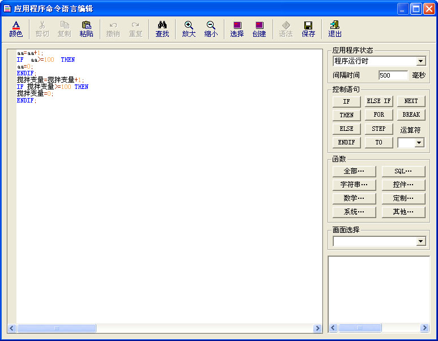Open the 全部… functions list
This screenshot has width=438, height=341.
354,171
